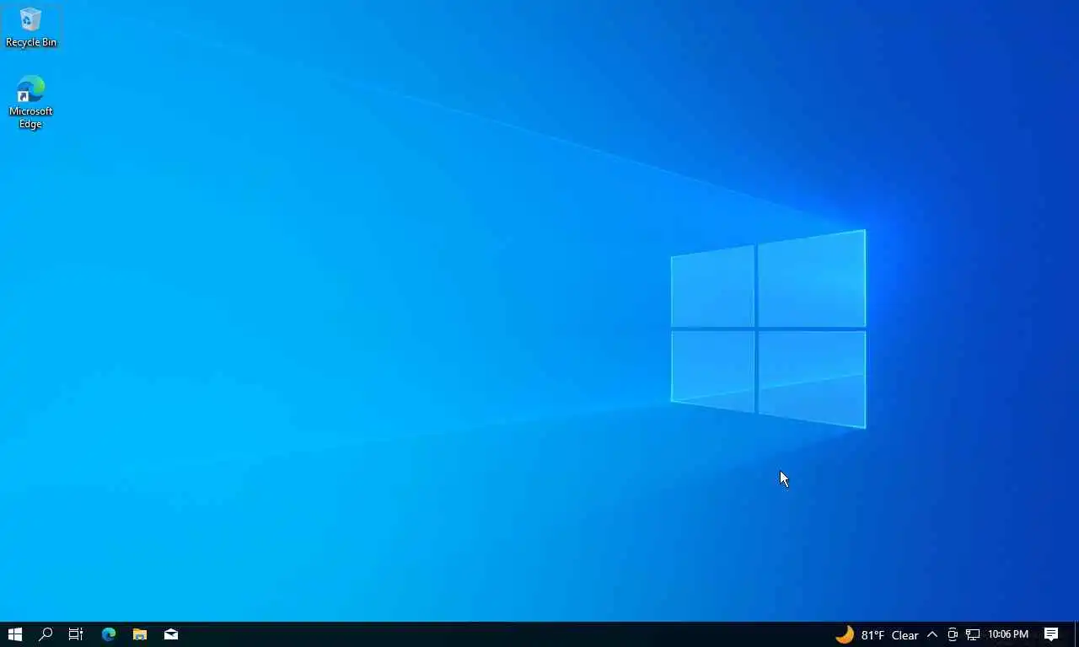Click the Meet Now tray icon
1079x647 pixels.
coord(953,634)
